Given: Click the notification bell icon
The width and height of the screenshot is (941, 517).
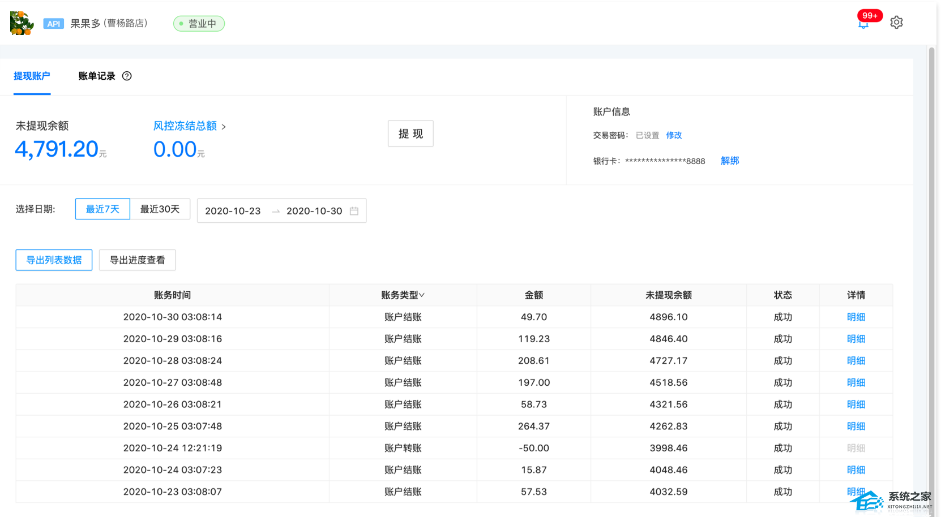Looking at the screenshot, I should click(863, 24).
